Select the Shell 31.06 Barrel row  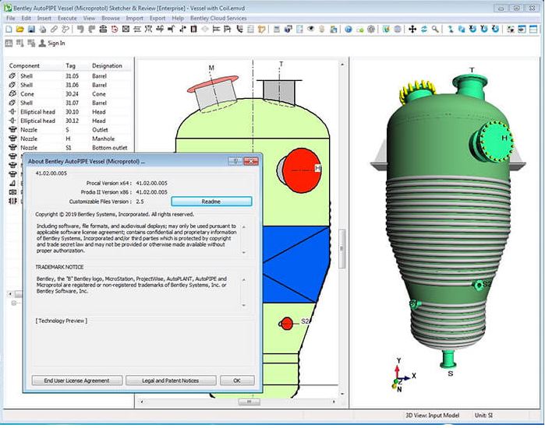pos(69,85)
